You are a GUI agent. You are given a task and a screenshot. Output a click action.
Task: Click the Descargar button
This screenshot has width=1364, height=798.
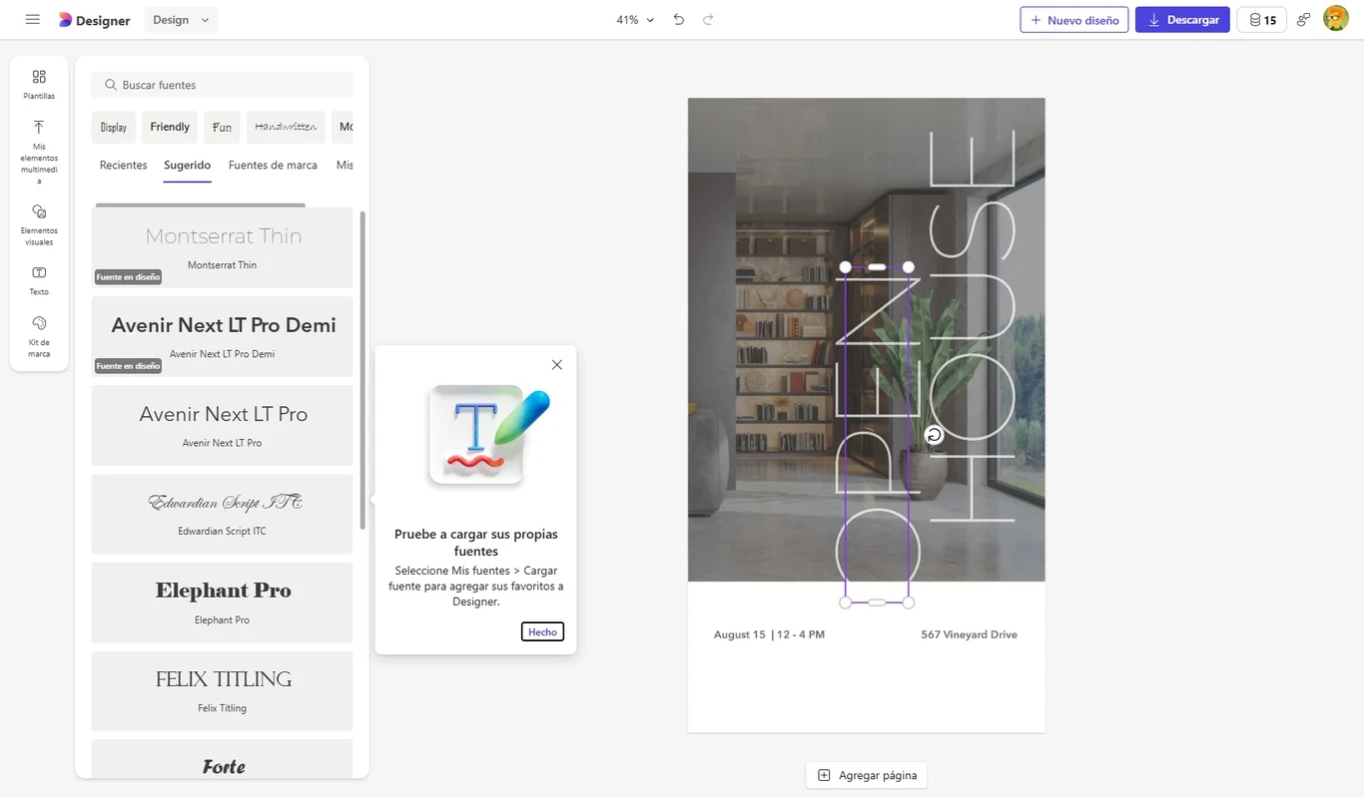pos(1181,20)
